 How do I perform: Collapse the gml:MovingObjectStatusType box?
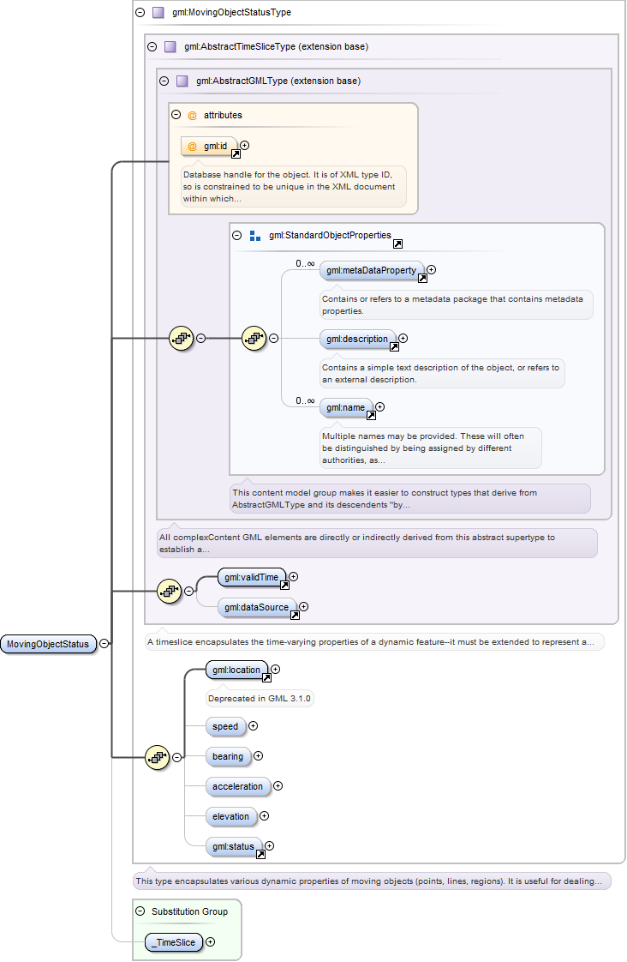point(140,12)
